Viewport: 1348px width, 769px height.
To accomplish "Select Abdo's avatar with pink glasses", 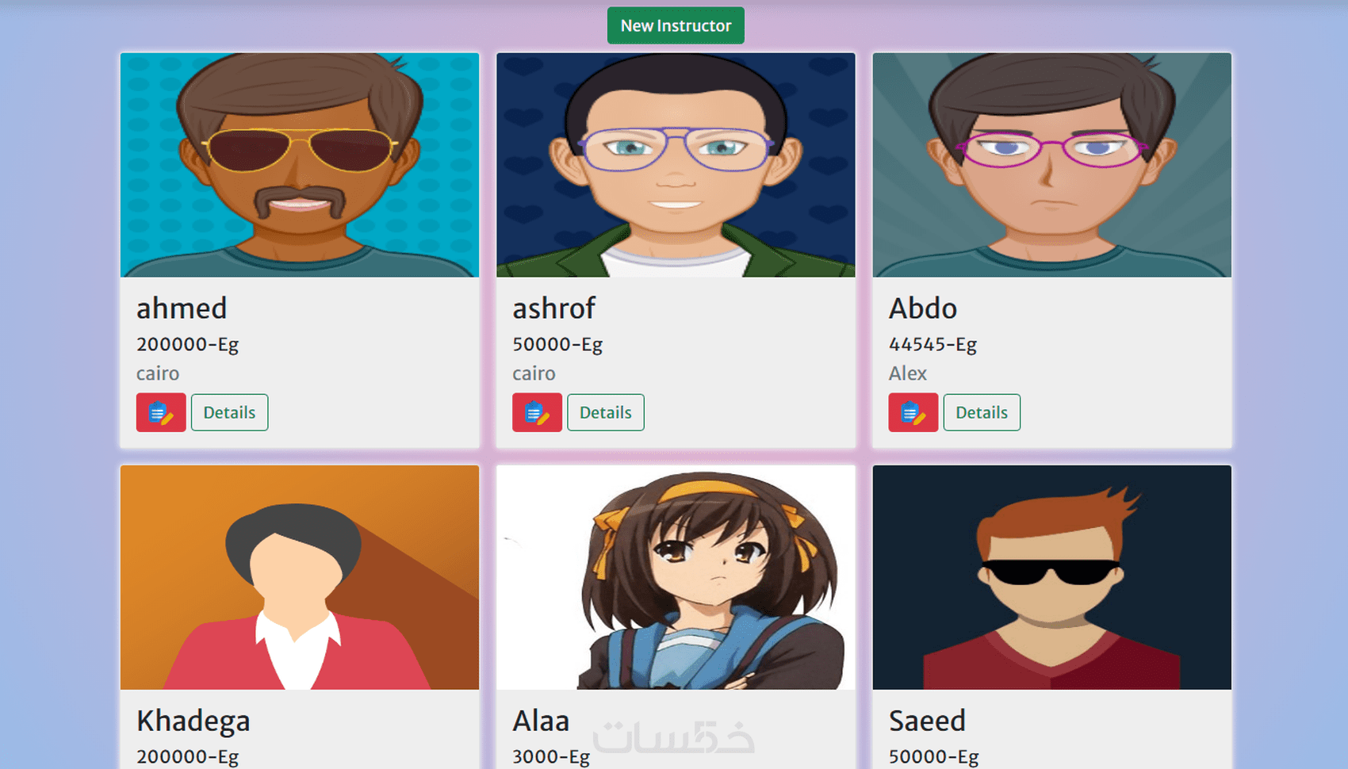I will [x=1051, y=165].
